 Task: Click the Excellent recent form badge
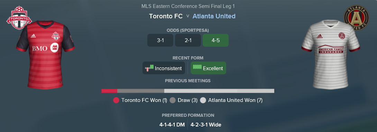point(208,68)
